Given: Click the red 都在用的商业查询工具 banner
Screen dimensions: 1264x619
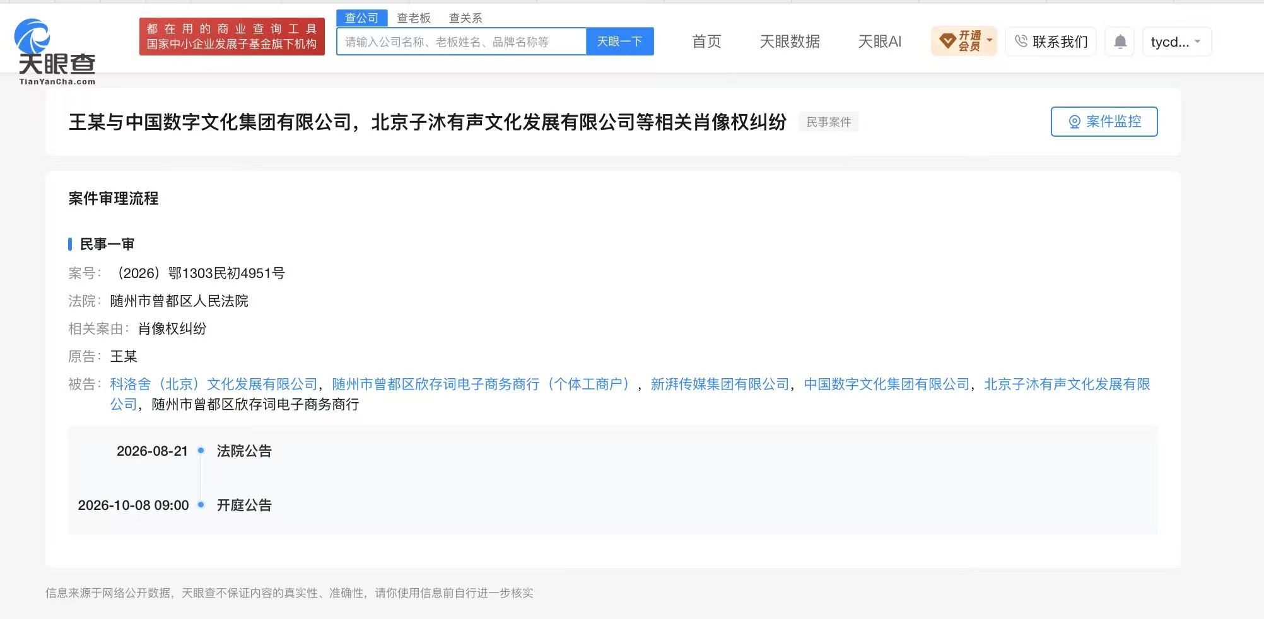Looking at the screenshot, I should click(x=232, y=37).
